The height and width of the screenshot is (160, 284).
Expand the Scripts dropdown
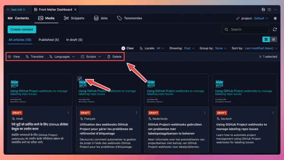click(91, 57)
